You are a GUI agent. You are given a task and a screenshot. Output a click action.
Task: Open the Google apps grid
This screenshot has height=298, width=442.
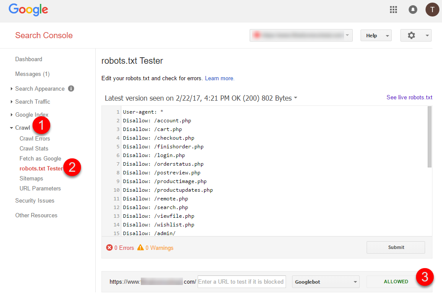pyautogui.click(x=393, y=10)
